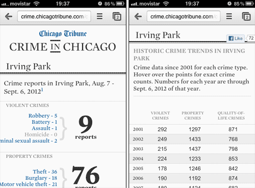255x188 pixels.
Task: Tap the 19:37 clock in left status bar
Action: point(63,4)
